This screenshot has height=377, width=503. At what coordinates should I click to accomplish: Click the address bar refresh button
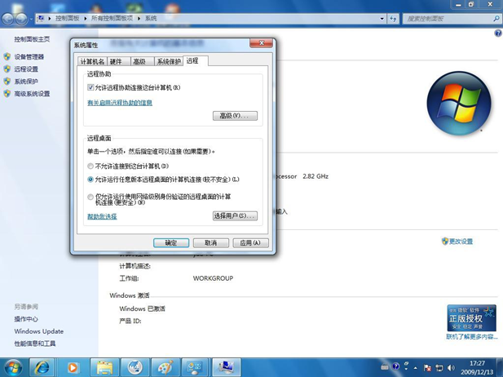tap(393, 19)
